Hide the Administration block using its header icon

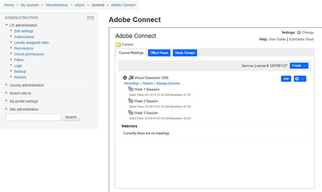89,18
